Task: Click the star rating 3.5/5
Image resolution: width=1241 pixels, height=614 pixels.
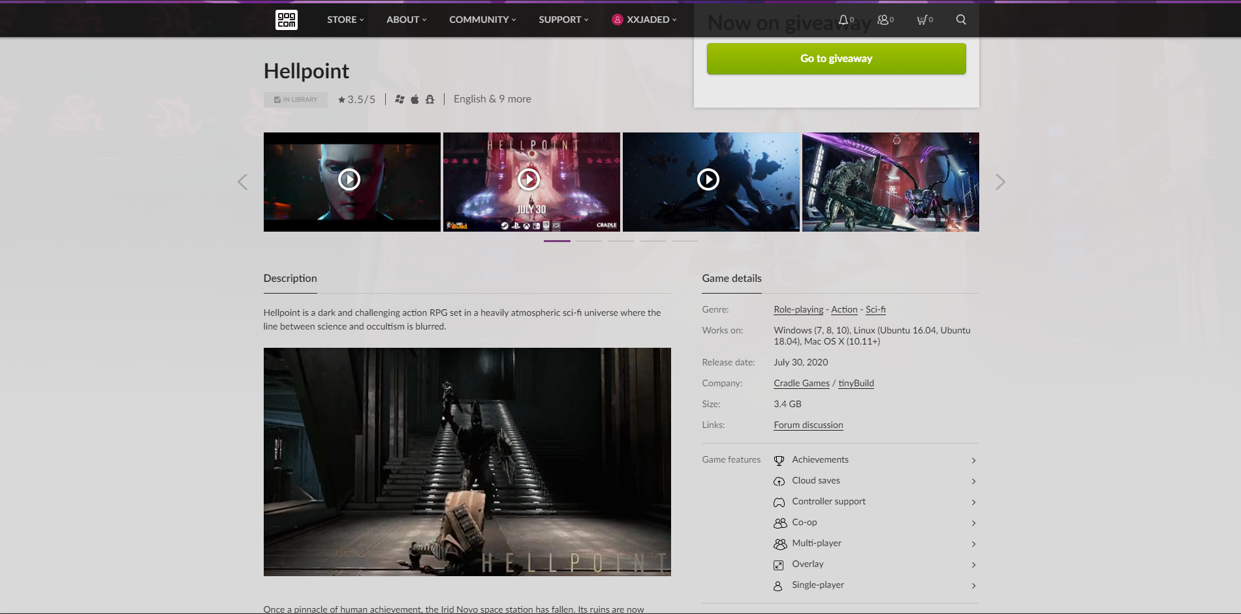Action: (x=356, y=99)
